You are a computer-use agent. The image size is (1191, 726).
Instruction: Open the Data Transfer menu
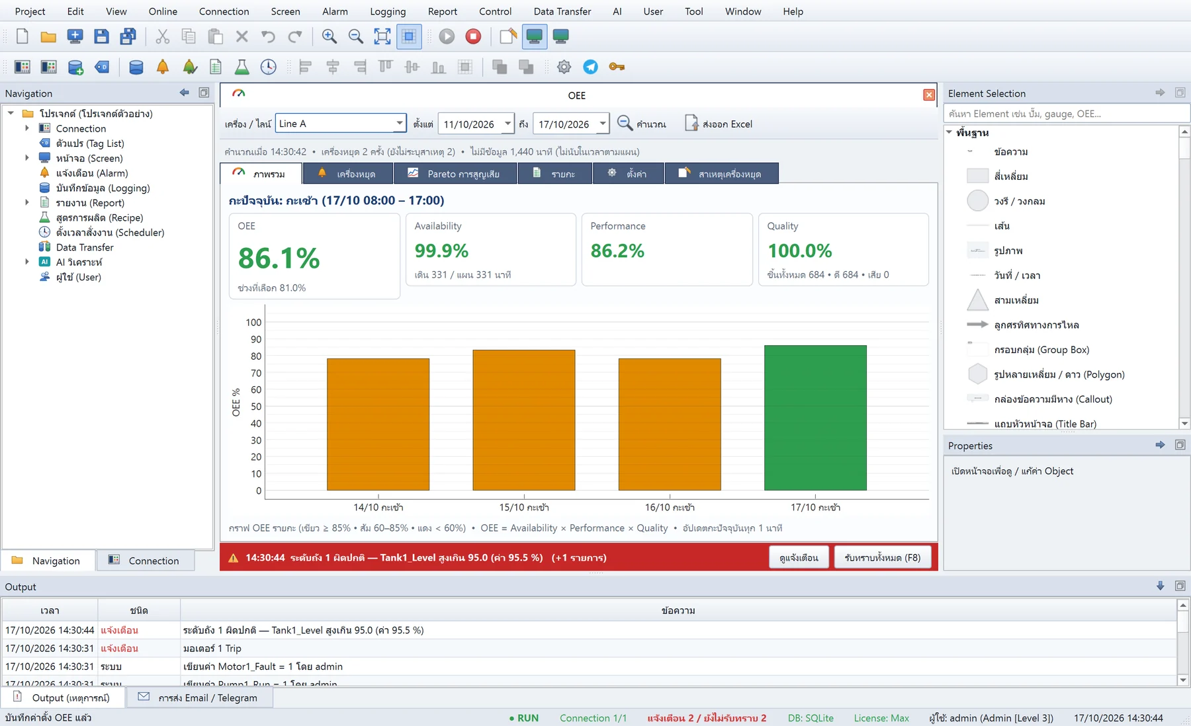coord(562,11)
